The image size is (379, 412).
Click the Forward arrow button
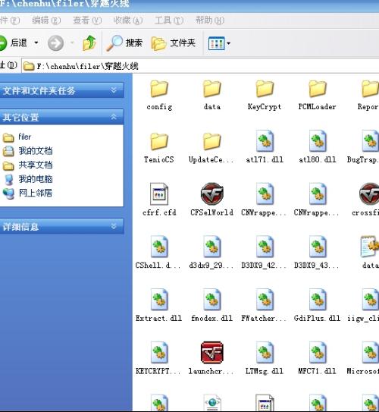[x=55, y=42]
